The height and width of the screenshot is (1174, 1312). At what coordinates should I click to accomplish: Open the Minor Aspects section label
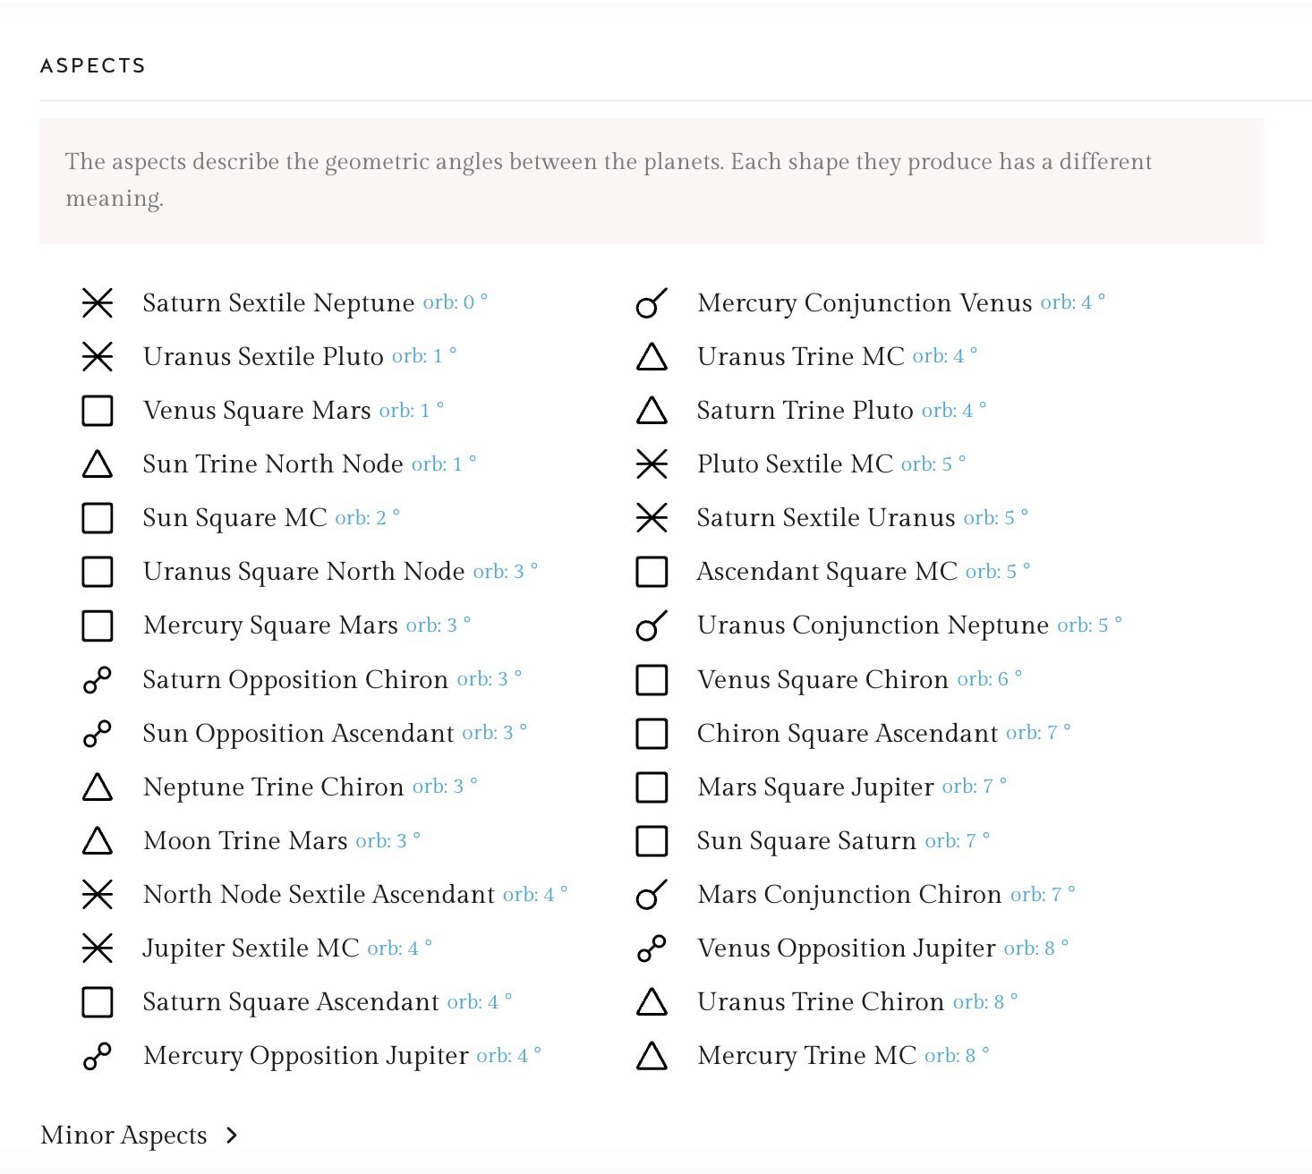tap(124, 1136)
